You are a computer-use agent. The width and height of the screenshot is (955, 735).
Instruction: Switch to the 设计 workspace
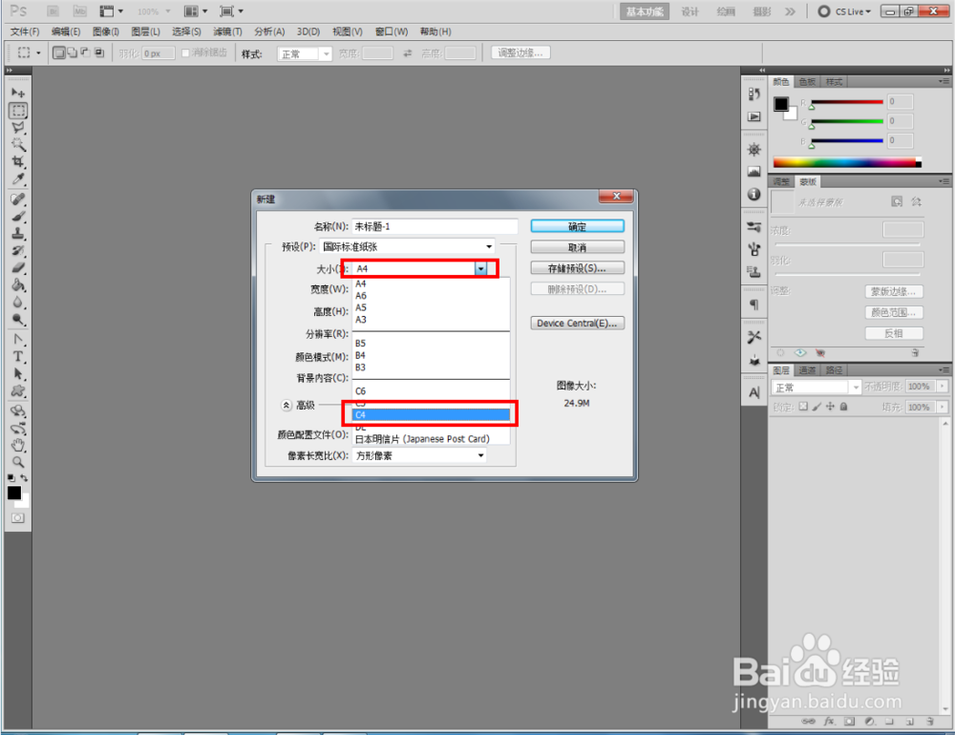[690, 11]
